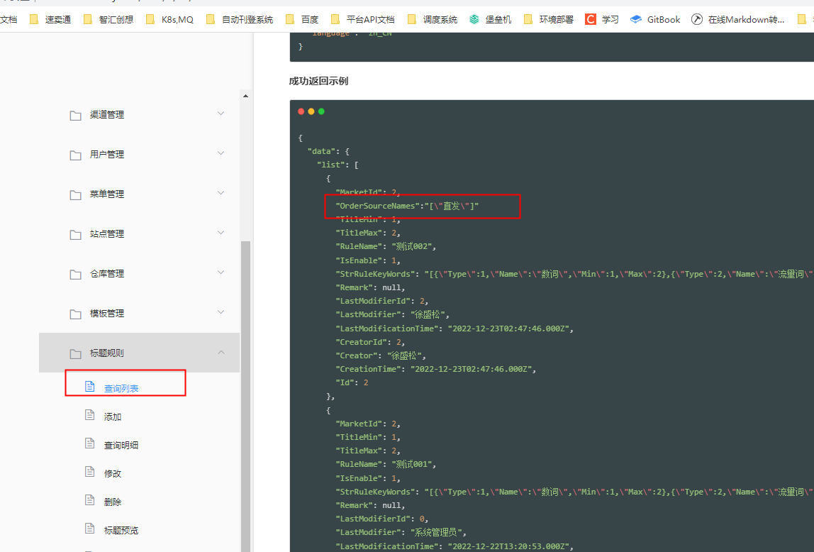814x552 pixels.
Task: Open the 自动刊登系统 bookmark folder
Action: (240, 20)
